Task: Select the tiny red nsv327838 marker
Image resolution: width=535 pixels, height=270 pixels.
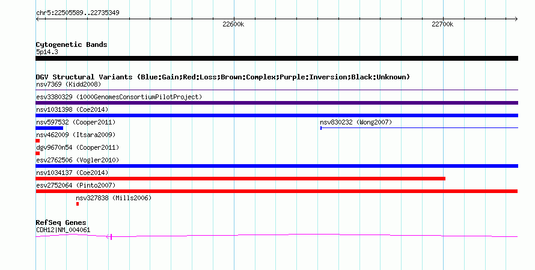Action: (78, 204)
